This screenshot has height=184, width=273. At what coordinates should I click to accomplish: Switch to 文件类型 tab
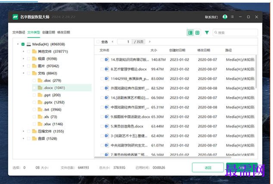[34, 32]
